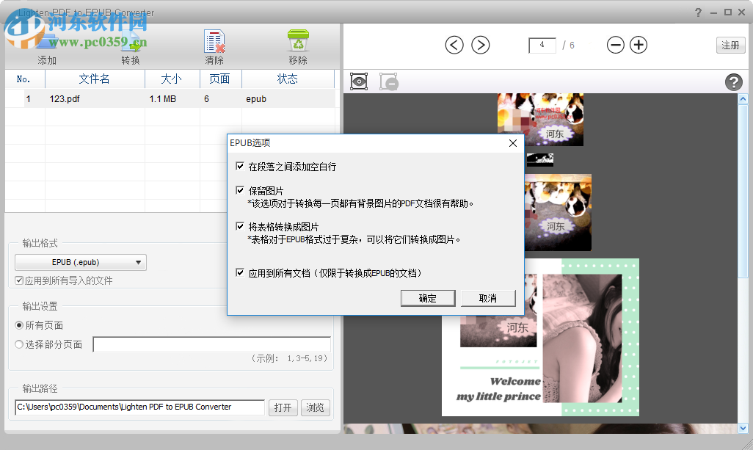The height and width of the screenshot is (450, 753).
Task: Click the 浏览 output path button
Action: pyautogui.click(x=315, y=407)
